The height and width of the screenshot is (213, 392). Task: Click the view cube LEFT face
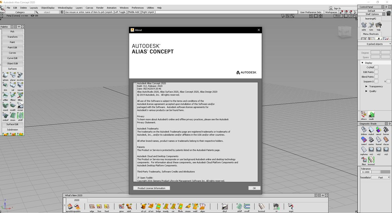(347, 32)
